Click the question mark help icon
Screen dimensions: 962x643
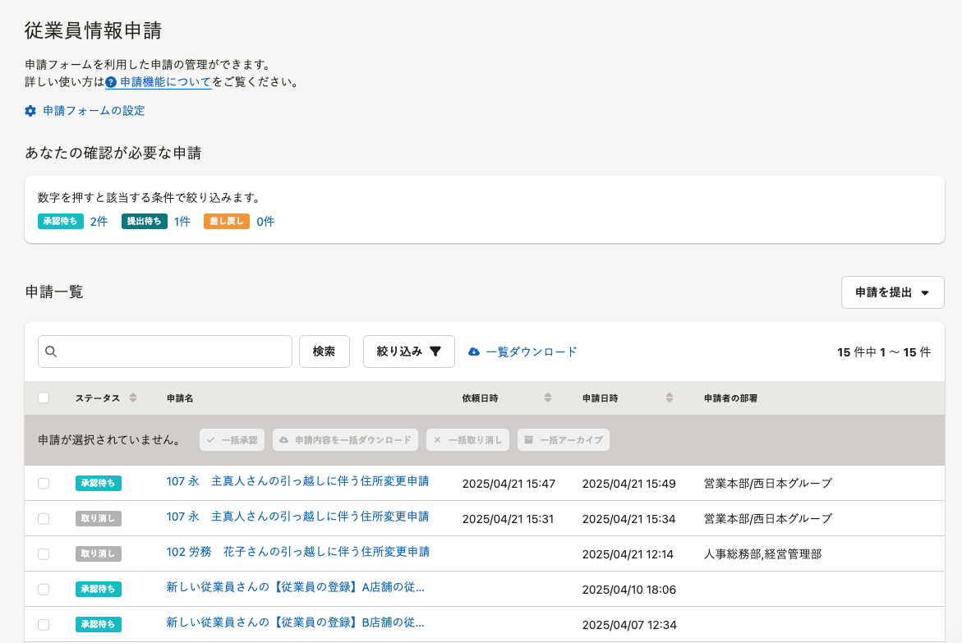[x=111, y=82]
